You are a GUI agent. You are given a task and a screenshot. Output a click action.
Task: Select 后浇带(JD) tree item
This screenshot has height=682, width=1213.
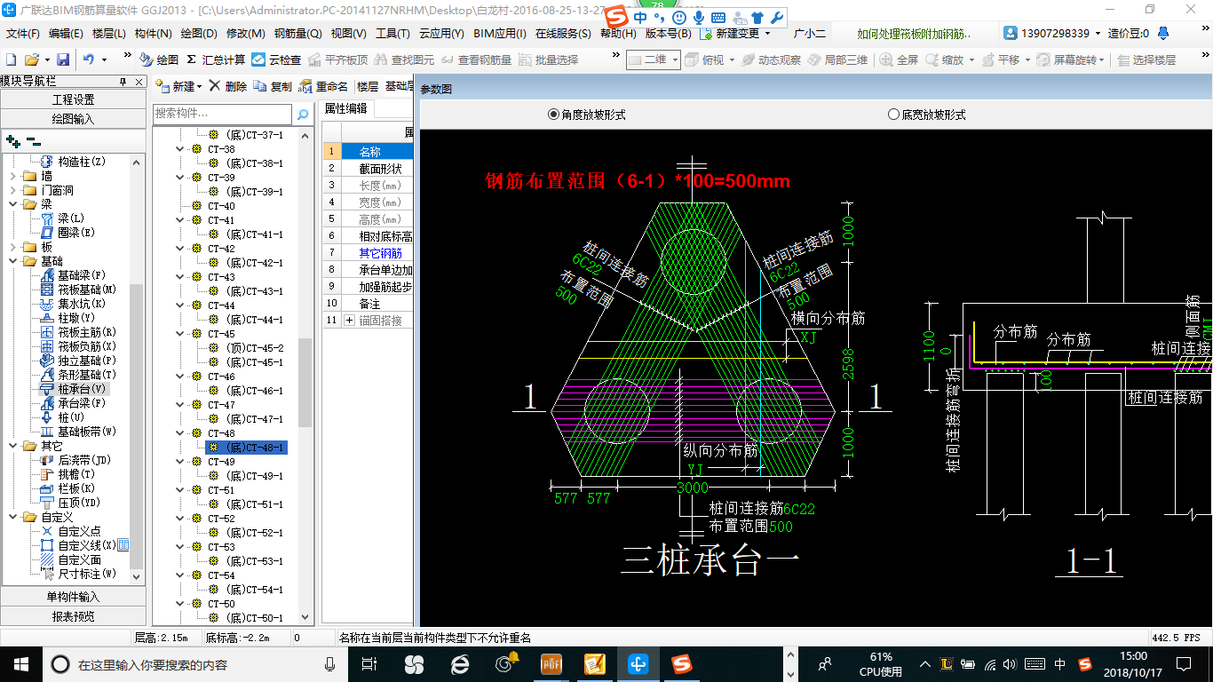tap(75, 460)
